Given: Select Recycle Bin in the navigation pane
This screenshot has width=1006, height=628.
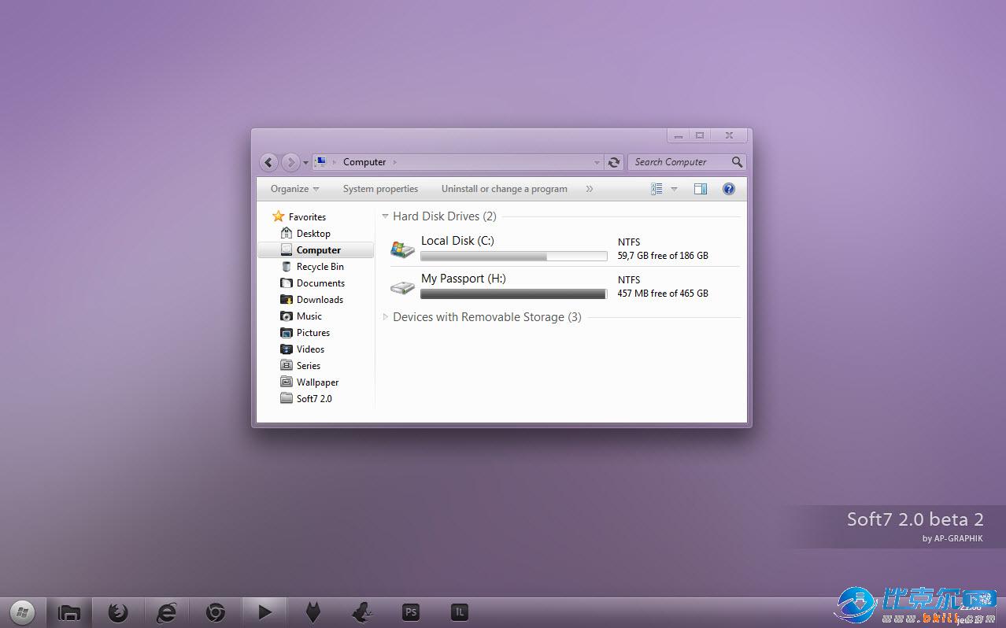Looking at the screenshot, I should (x=320, y=267).
